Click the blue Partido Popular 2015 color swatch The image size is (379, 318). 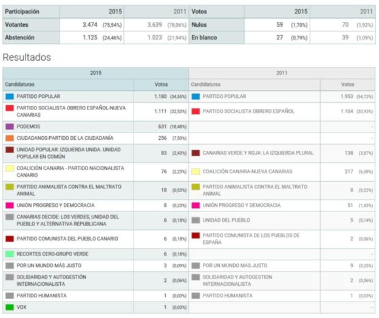click(10, 96)
